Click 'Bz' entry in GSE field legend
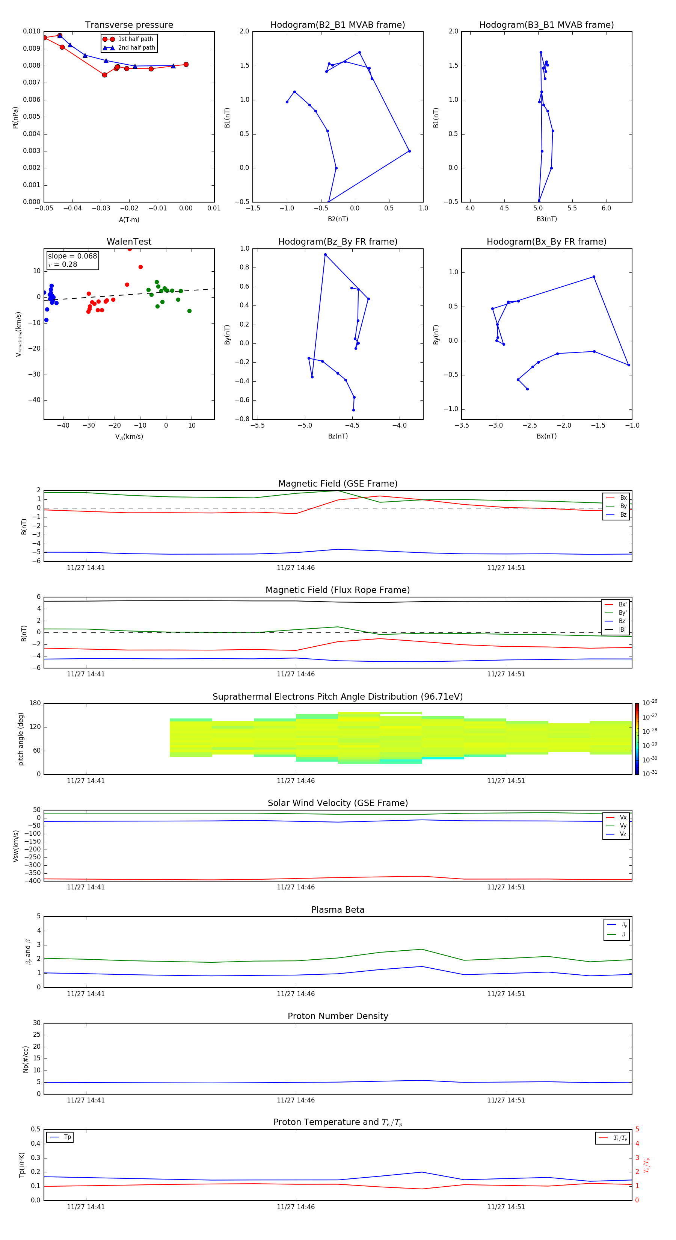The width and height of the screenshot is (676, 1240). pos(616,515)
